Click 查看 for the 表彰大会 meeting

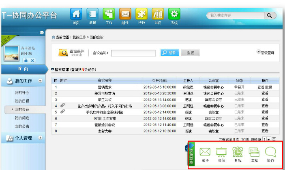[x=265, y=131]
